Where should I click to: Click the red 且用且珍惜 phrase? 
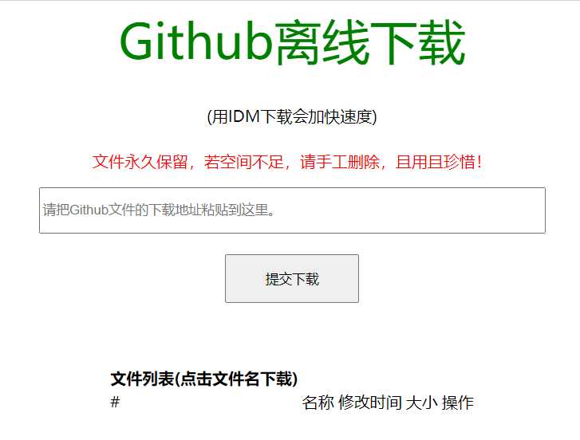(x=436, y=162)
